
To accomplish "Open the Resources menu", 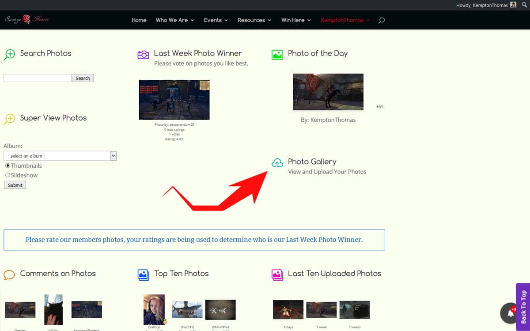I will (x=255, y=20).
